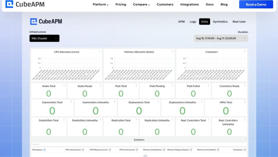Click the info icon beside Memory Used column
Image resolution: width=278 pixels, height=157 pixels.
pos(164,150)
